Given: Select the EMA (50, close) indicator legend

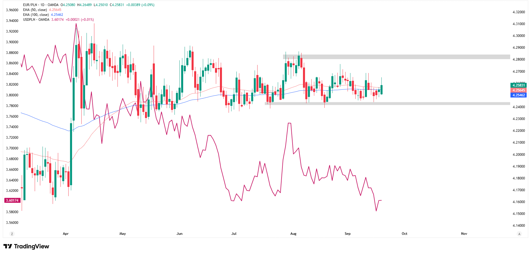Looking at the screenshot, I should coord(35,10).
